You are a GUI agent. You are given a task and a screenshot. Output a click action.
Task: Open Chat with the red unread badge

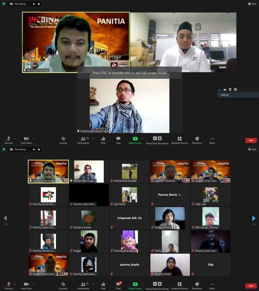pyautogui.click(x=118, y=286)
